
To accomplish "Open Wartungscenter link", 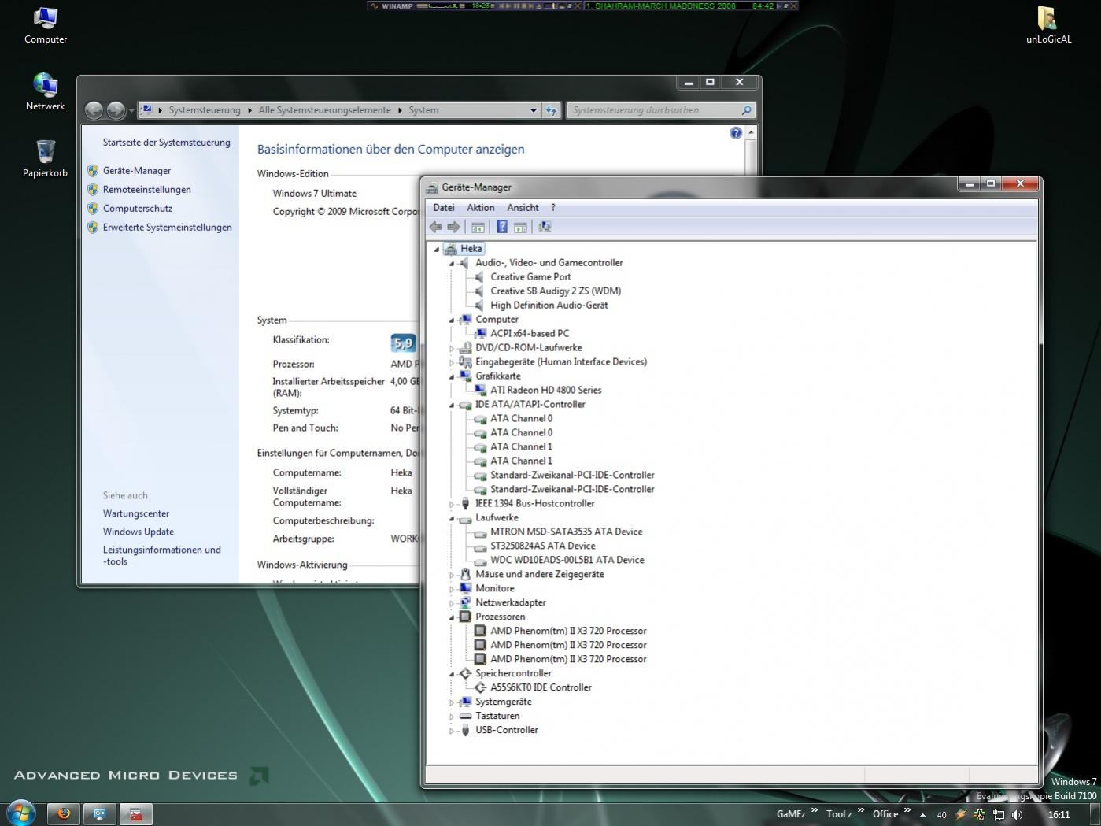I will [136, 513].
